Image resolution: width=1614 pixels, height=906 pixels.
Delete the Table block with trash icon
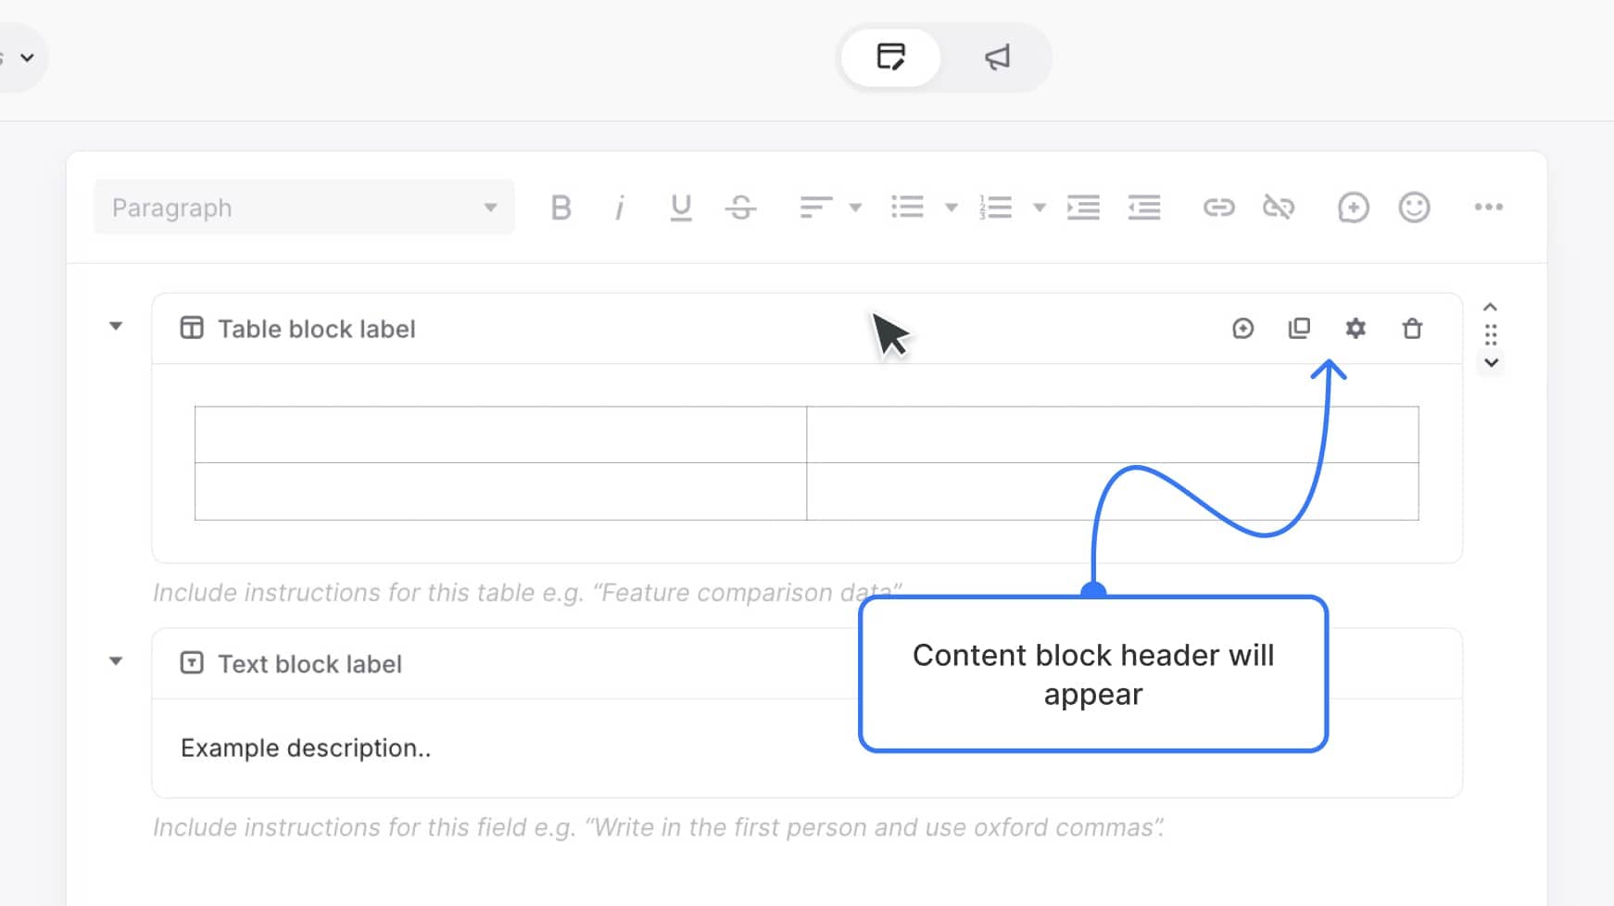pos(1412,329)
